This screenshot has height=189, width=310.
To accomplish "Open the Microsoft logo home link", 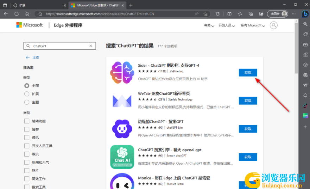I will tap(30, 25).
